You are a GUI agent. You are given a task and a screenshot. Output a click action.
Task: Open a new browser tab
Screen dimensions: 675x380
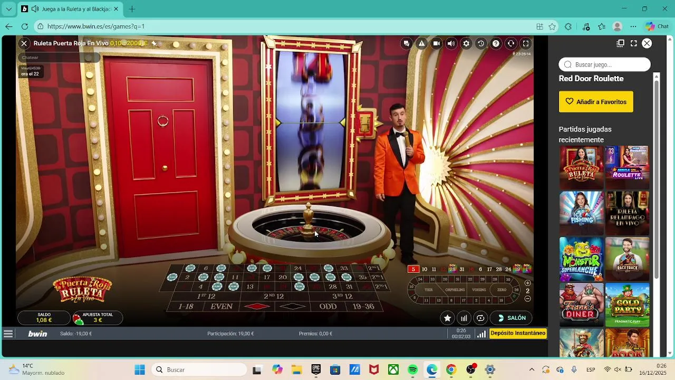coord(132,9)
